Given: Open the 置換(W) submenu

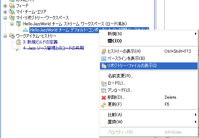Looking at the screenshot, I should click(x=149, y=122).
